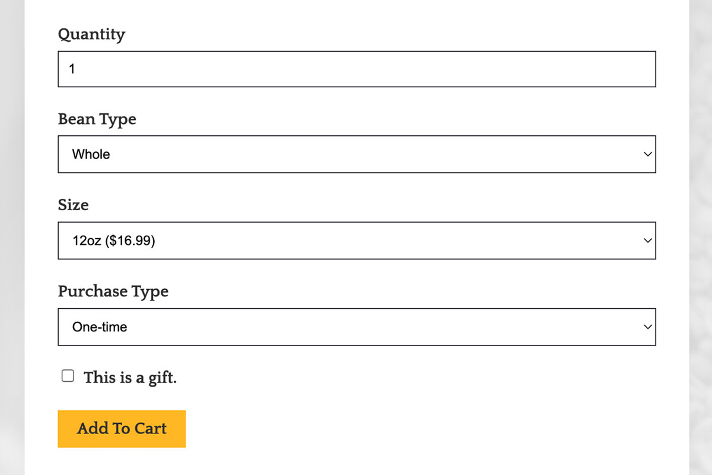Screen dimensions: 712x475
Task: Click the Size dropdown chevron arrow
Action: coord(648,240)
